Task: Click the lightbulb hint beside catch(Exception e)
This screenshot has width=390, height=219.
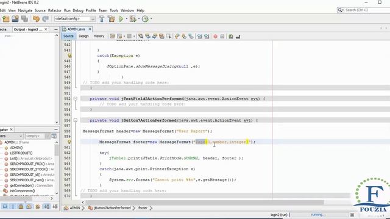Action: (69, 55)
